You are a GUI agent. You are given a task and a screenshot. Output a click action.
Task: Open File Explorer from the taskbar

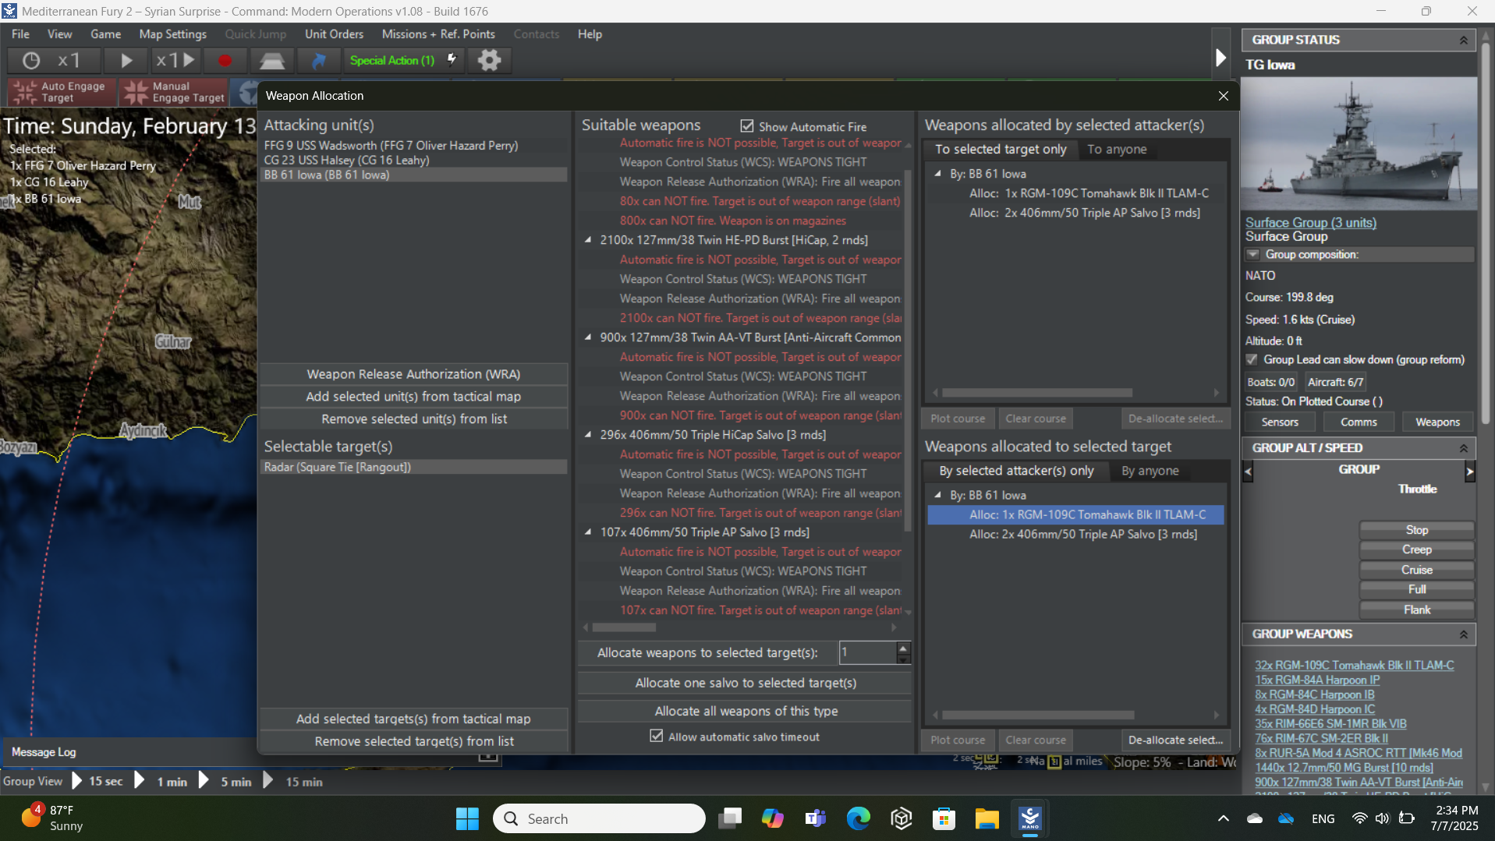pos(986,818)
